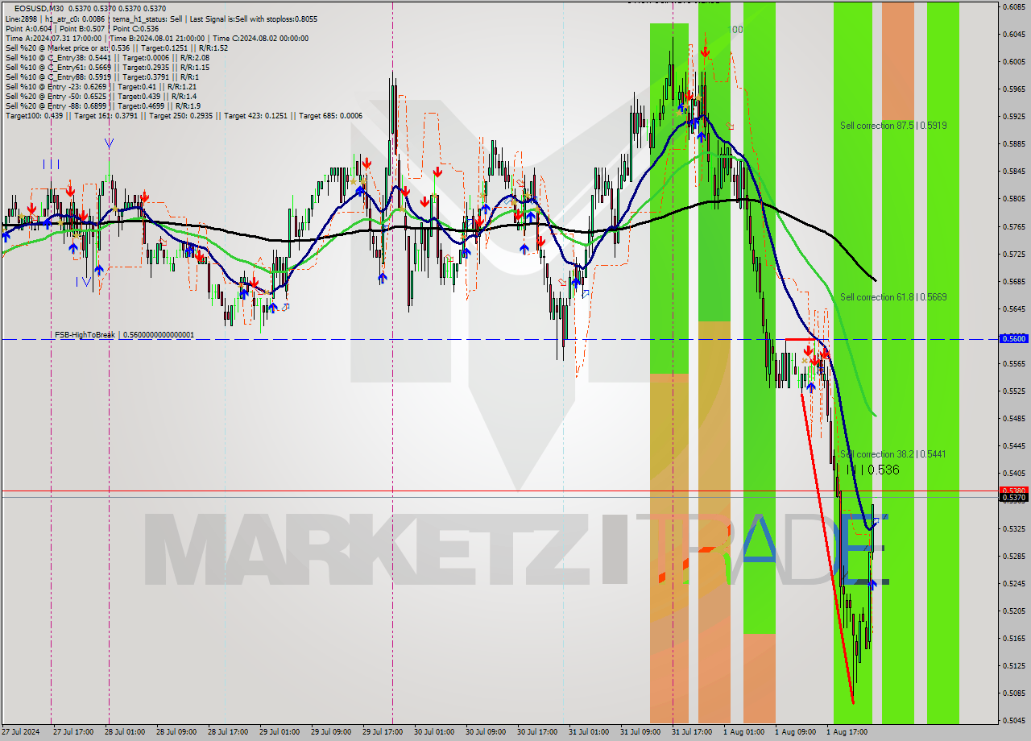Click the '29 Jul 01:00' time axis label

(x=281, y=732)
